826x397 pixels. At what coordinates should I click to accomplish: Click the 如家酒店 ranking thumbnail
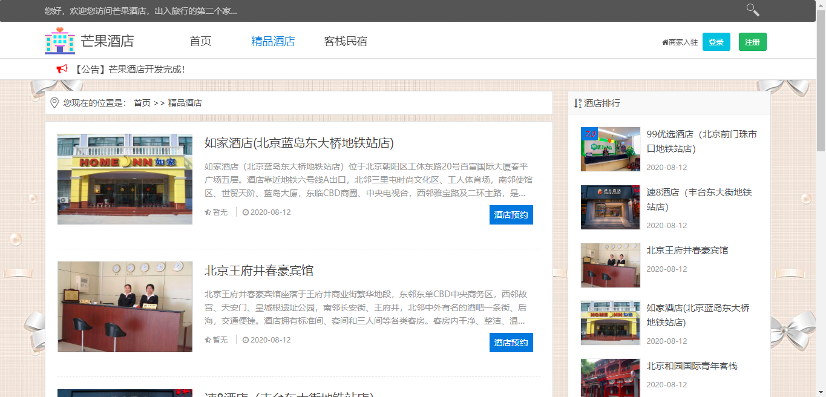[x=610, y=323]
